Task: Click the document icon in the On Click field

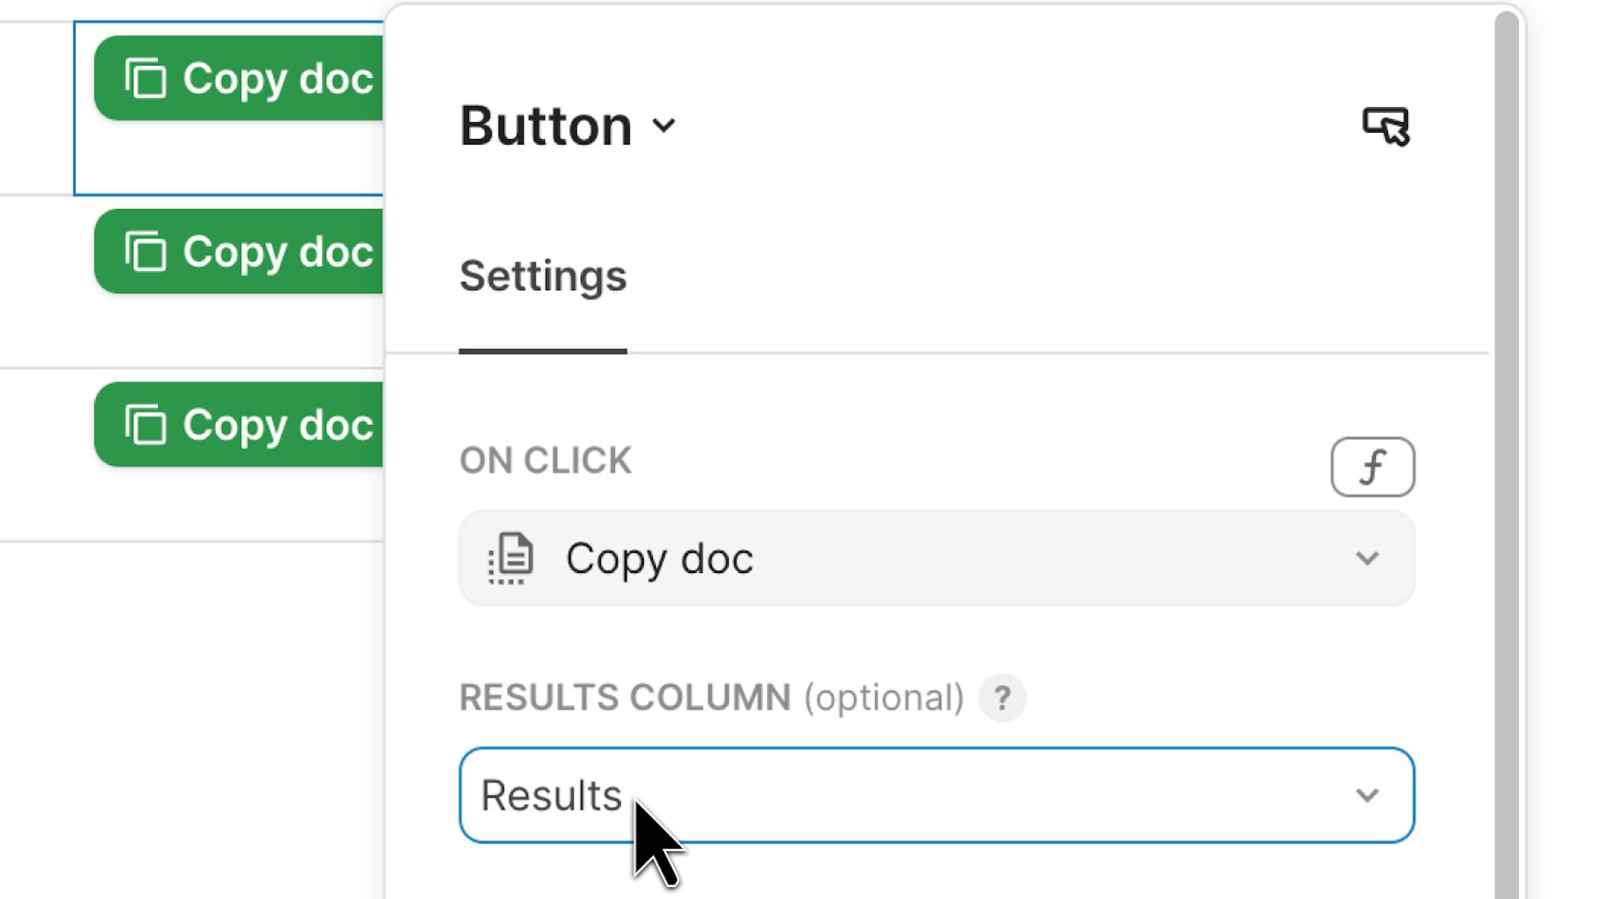Action: [511, 559]
